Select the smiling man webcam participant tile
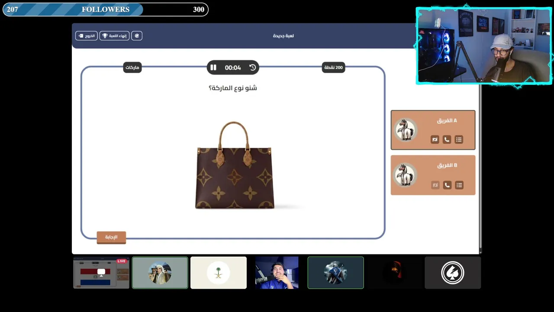The height and width of the screenshot is (312, 554). click(277, 273)
